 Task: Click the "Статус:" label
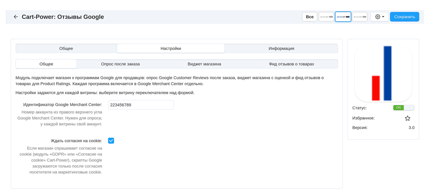click(359, 108)
